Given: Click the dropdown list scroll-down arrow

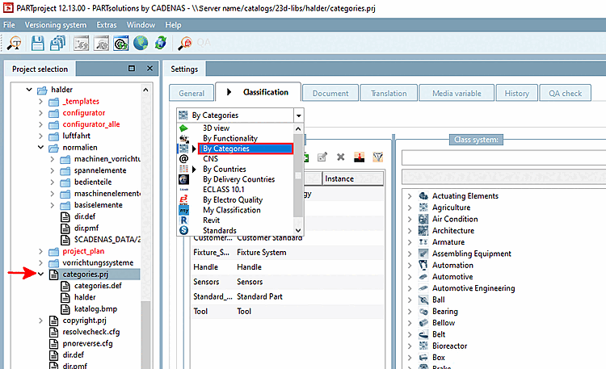Looking at the screenshot, I should pyautogui.click(x=298, y=230).
